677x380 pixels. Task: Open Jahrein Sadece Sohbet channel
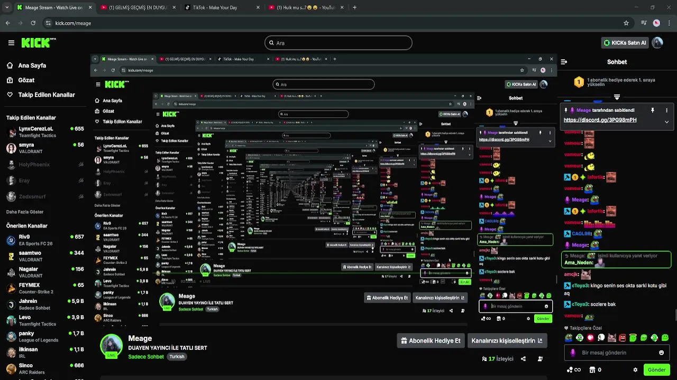tap(45, 305)
